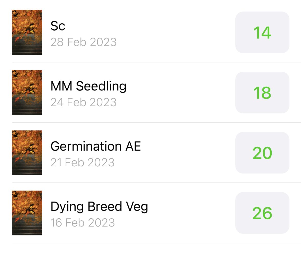Select the 21 Feb 2023 date text
This screenshot has width=301, height=254.
(82, 162)
